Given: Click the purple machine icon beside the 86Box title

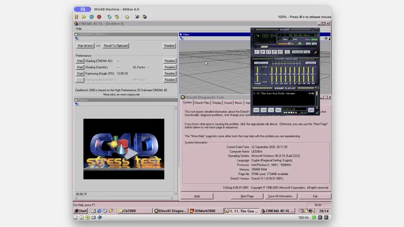Looking at the screenshot, I should [x=82, y=9].
